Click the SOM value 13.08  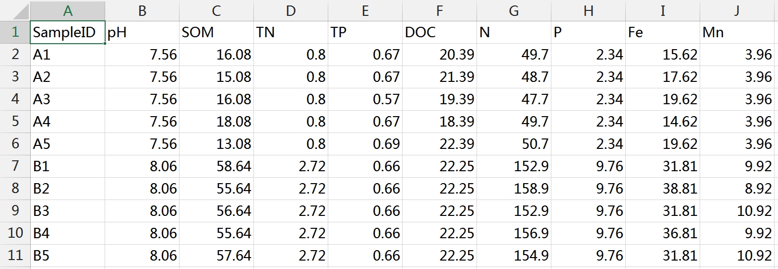pos(216,144)
